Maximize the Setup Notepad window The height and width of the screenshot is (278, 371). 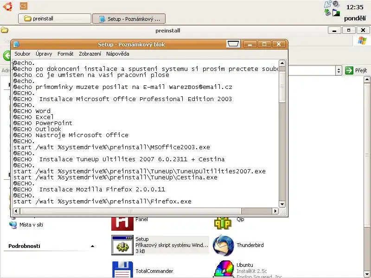(264, 44)
